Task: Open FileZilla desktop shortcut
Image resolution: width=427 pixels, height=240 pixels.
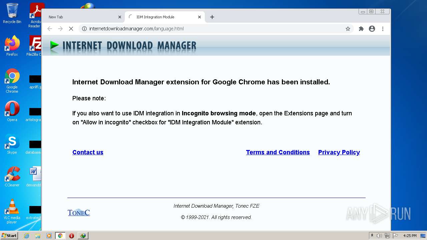Action: pos(35,46)
